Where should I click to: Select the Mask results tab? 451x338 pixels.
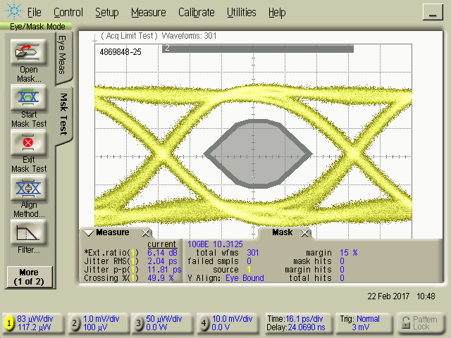click(x=282, y=232)
